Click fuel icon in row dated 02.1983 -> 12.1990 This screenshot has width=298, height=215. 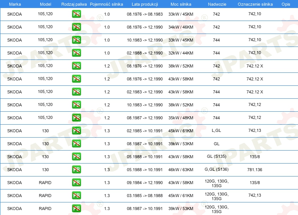(x=76, y=91)
